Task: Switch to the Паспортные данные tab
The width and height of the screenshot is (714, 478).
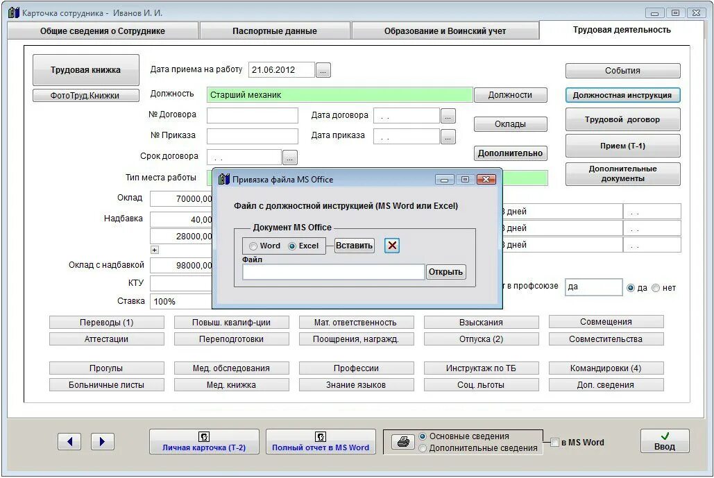Action: click(274, 30)
